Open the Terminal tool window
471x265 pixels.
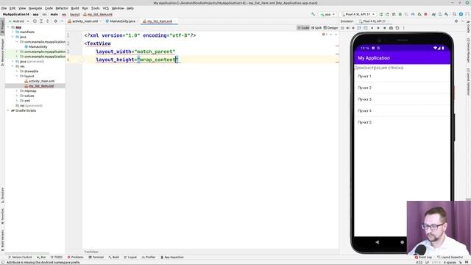coord(96,257)
